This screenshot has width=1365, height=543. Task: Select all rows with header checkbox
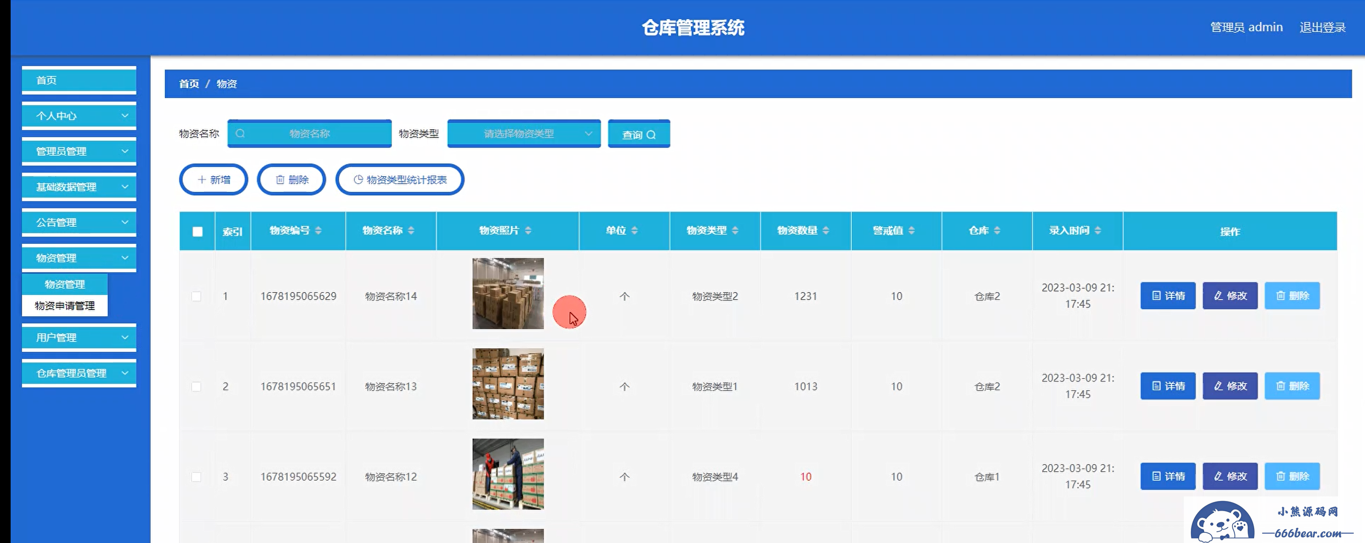pos(198,231)
